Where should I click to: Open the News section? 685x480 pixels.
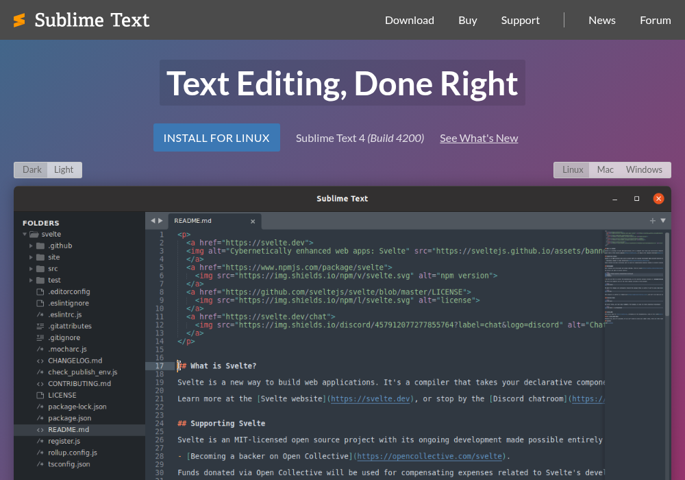[601, 20]
